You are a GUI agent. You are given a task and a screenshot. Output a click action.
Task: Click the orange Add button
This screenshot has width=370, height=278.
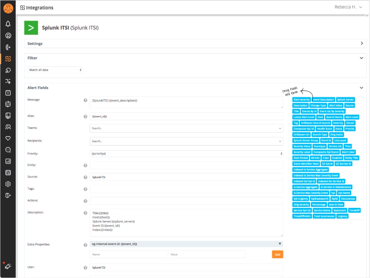(x=277, y=254)
